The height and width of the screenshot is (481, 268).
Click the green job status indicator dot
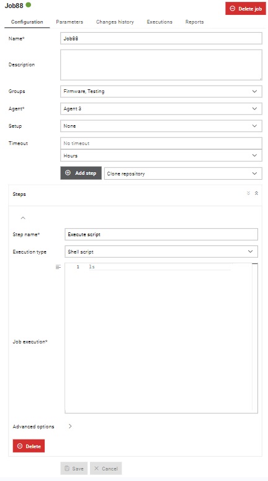click(x=29, y=5)
